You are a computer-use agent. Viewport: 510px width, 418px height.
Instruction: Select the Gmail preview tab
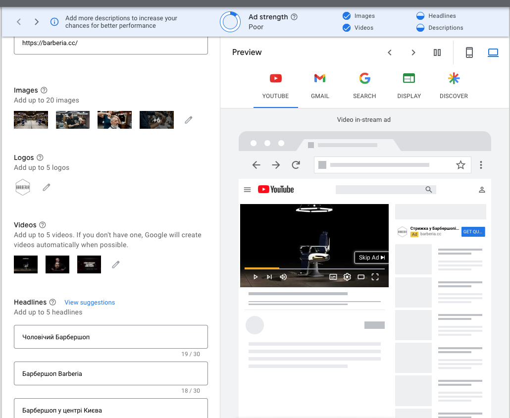(320, 86)
